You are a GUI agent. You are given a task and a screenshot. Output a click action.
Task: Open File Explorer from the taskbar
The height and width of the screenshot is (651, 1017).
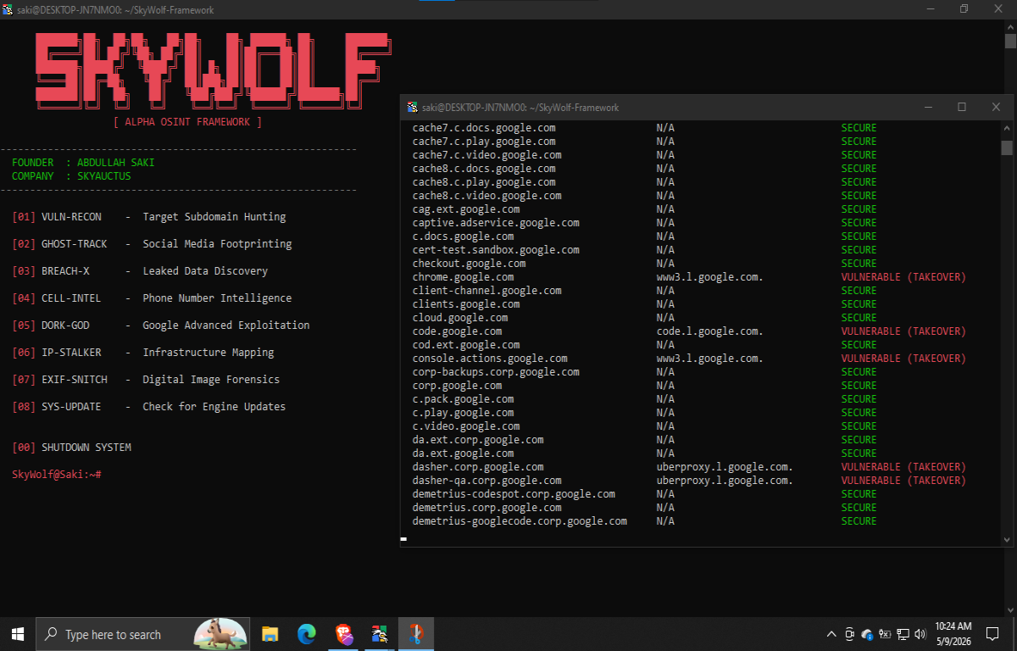pyautogui.click(x=270, y=634)
